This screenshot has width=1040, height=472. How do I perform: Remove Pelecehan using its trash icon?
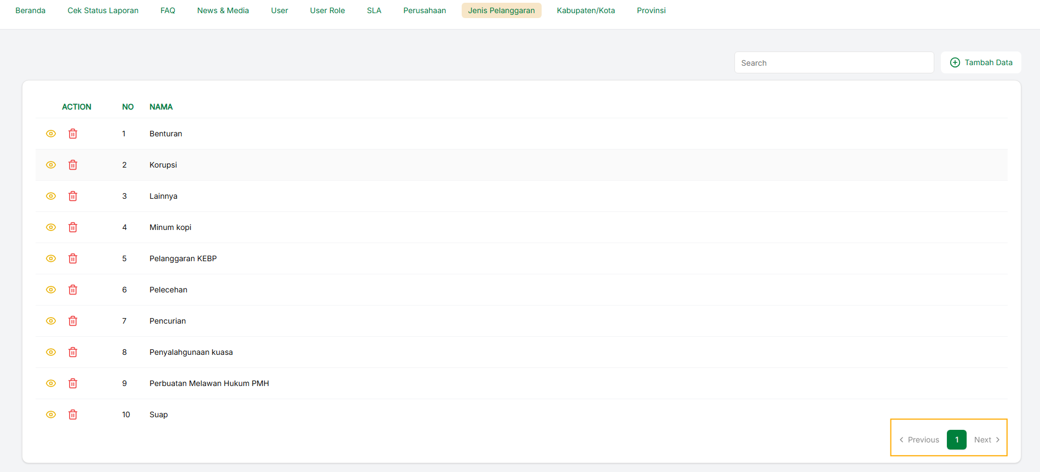point(73,290)
